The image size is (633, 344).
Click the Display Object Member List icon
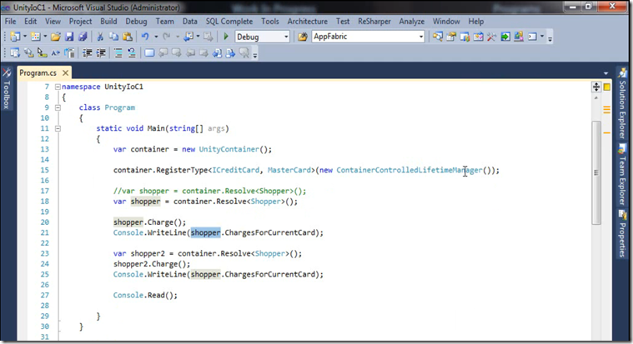tap(15, 52)
